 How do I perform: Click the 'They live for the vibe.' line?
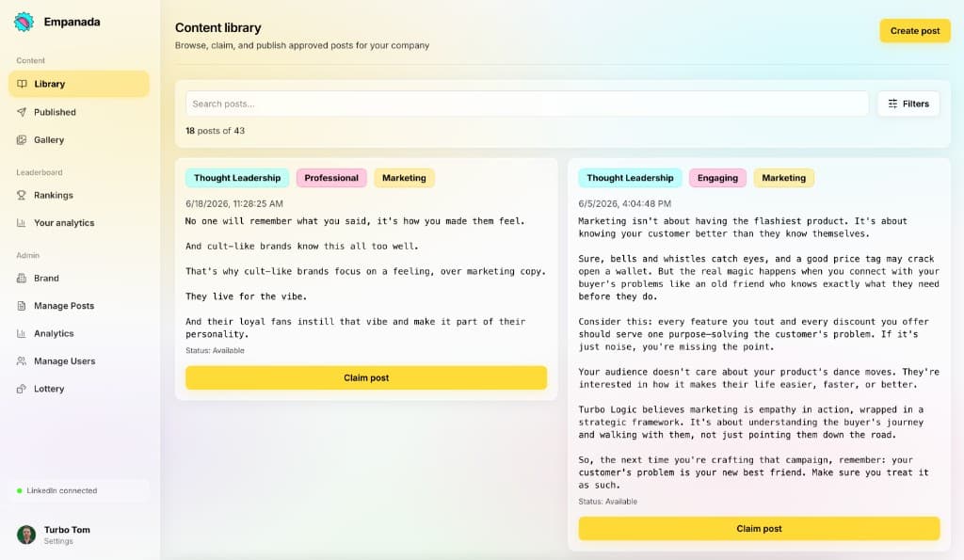tap(246, 296)
